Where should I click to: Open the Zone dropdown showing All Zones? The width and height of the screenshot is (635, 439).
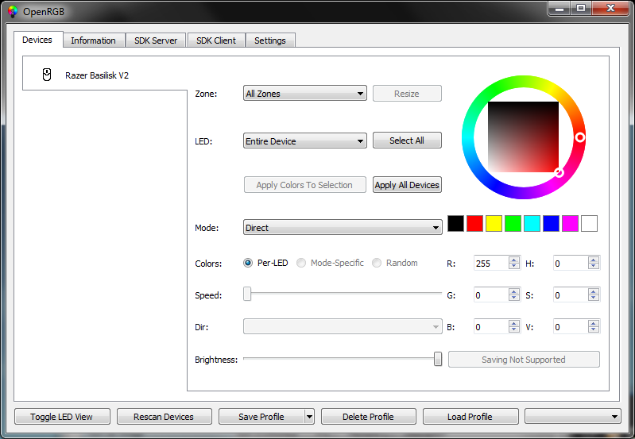tap(305, 94)
